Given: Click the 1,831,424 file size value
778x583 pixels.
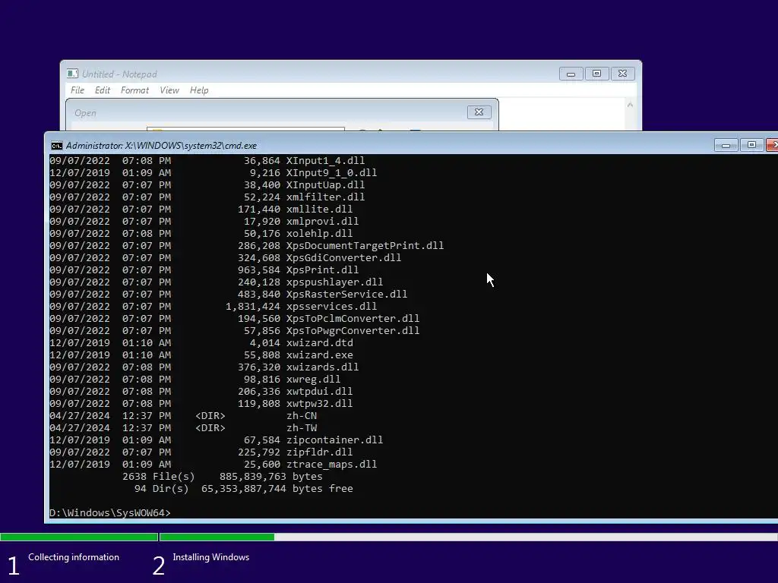Looking at the screenshot, I should 252,307.
